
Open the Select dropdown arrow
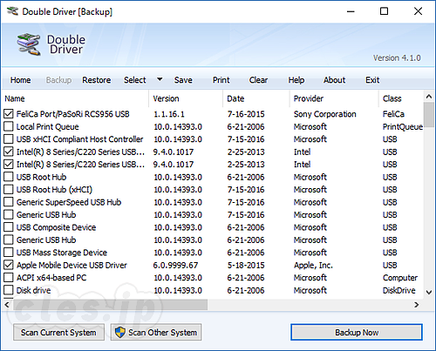pyautogui.click(x=160, y=79)
